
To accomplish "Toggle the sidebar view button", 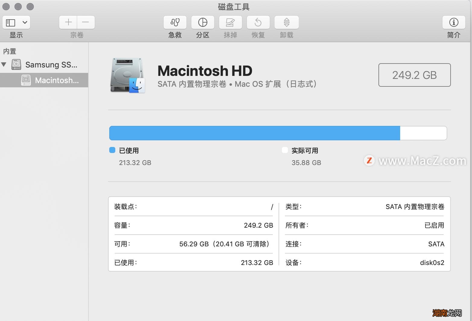I will click(11, 23).
